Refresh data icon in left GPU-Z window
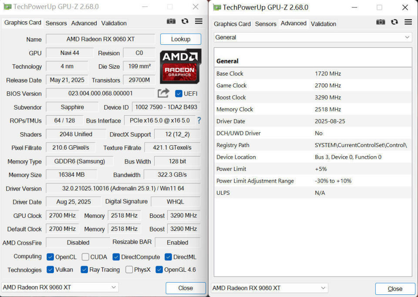Viewport: 418px width, 297px height. tap(185, 21)
